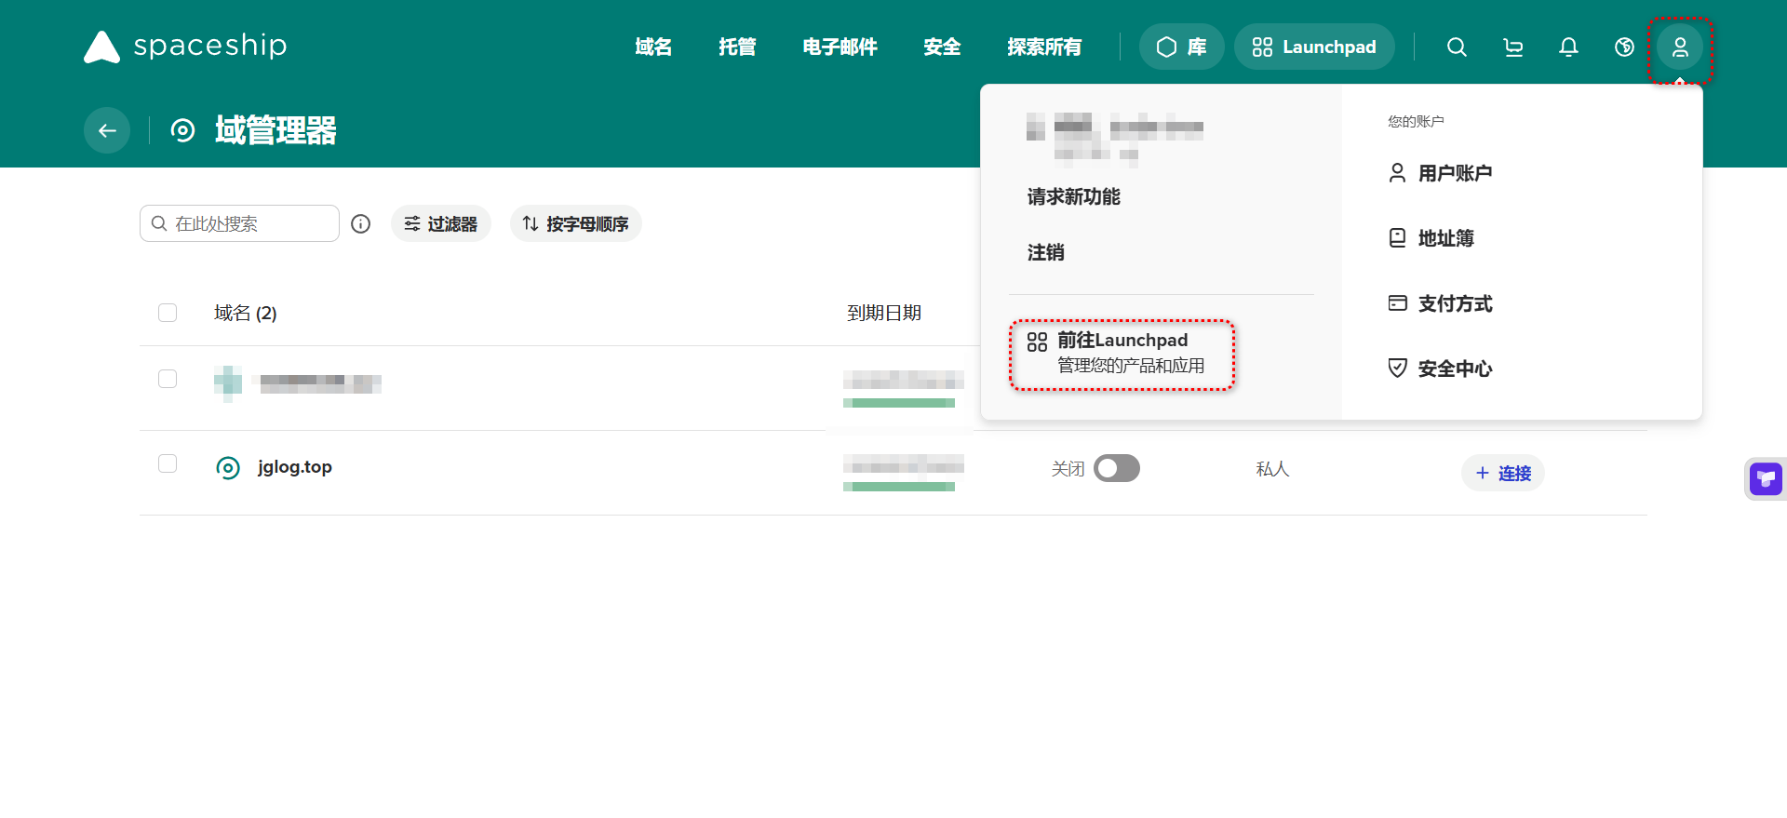Open the 过滤器 filter options
Screen dimensions: 1787x818
click(441, 224)
